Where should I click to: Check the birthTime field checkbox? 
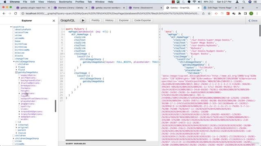[x=13, y=44]
